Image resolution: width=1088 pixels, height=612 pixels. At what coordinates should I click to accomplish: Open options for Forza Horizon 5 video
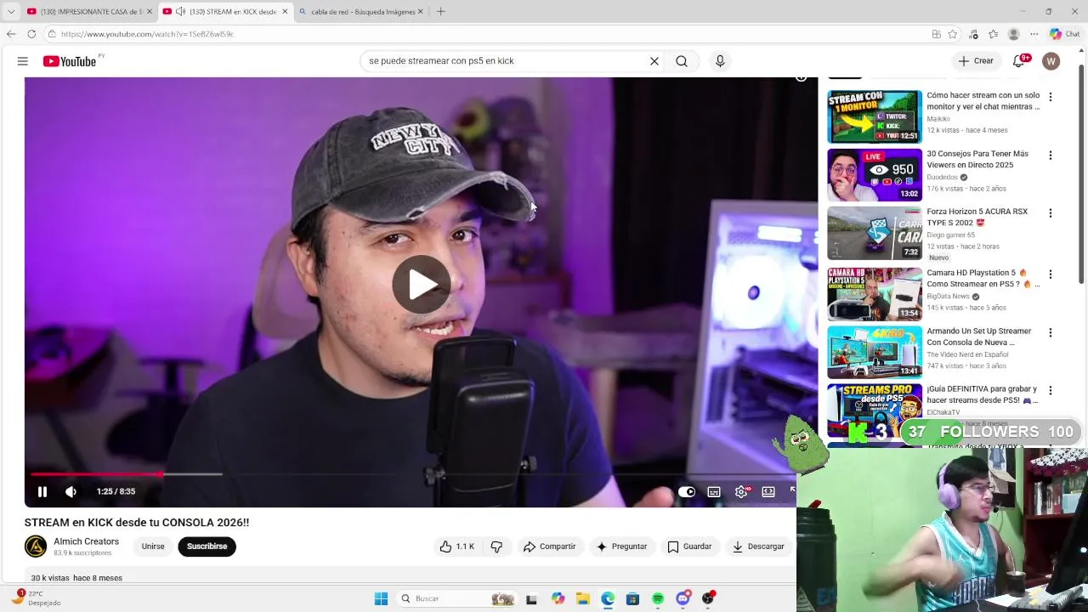pyautogui.click(x=1051, y=213)
